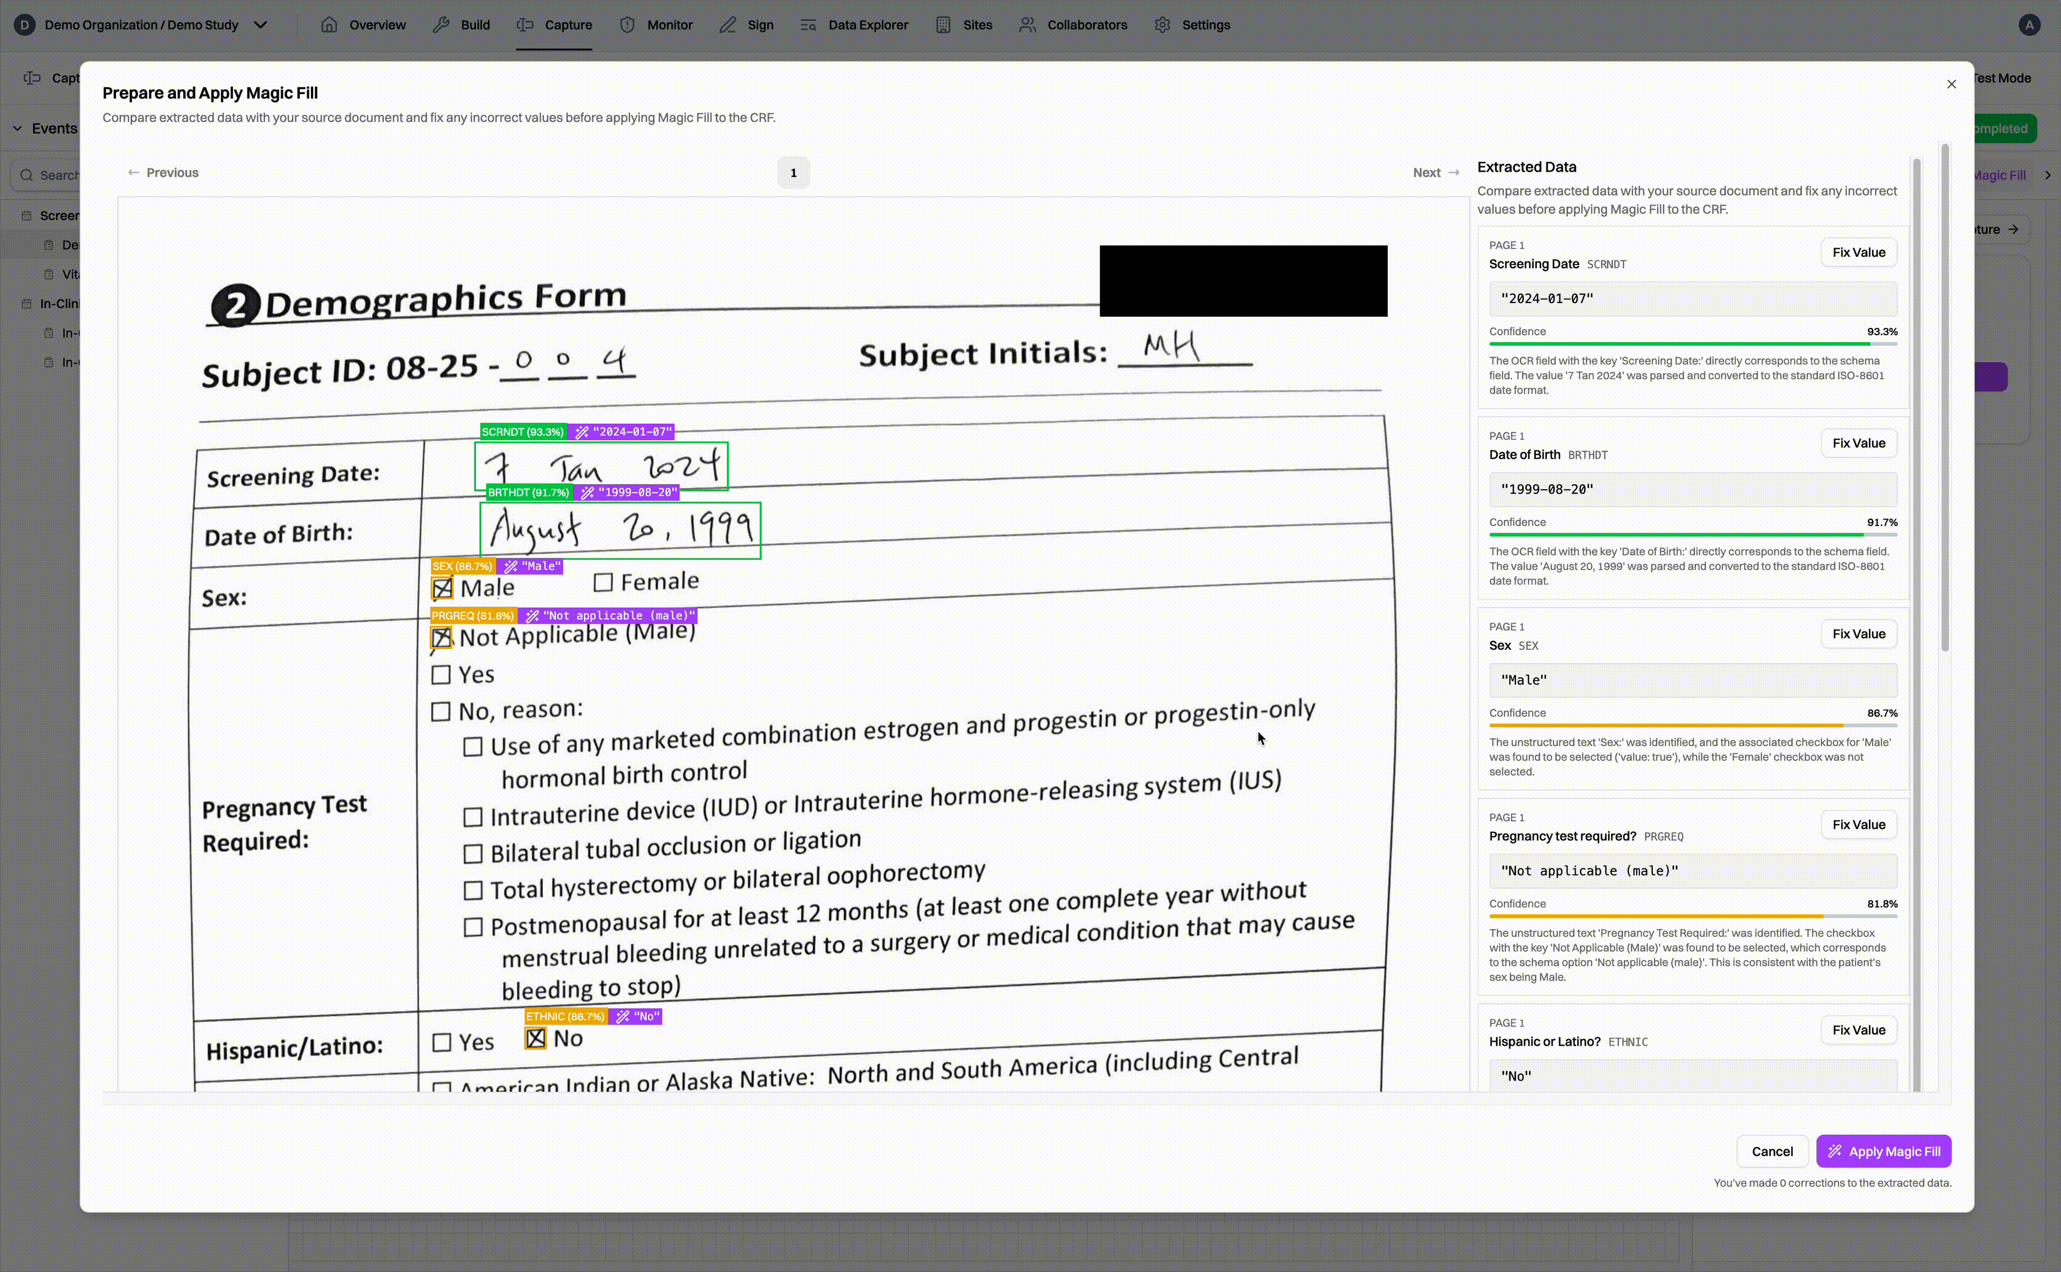
Task: Click the user avatar icon 'A'
Action: coord(2029,24)
